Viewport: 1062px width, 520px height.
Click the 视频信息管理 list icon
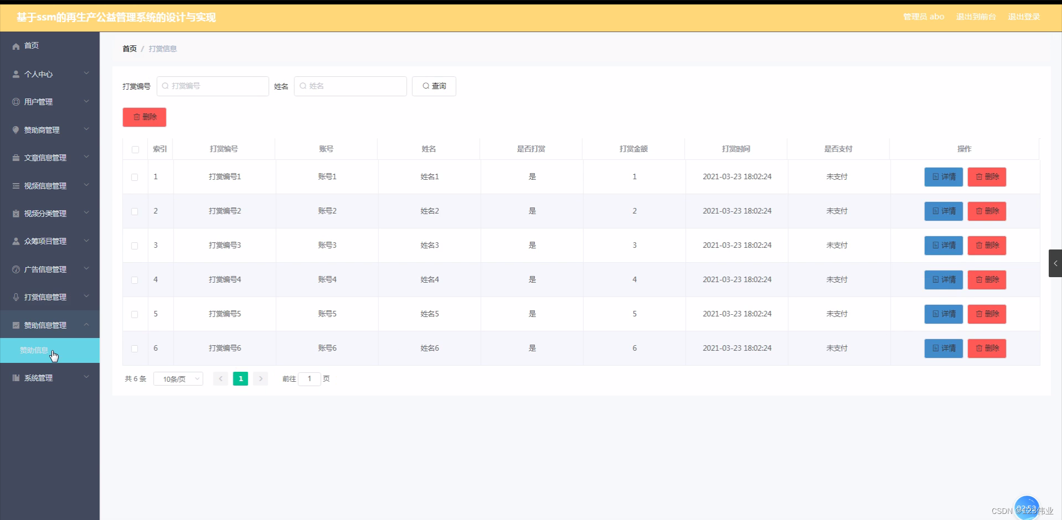(15, 185)
